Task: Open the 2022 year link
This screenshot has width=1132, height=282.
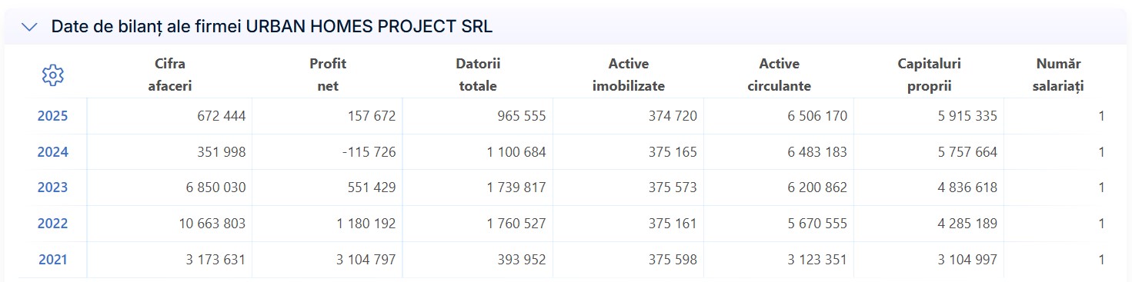Action: tap(52, 224)
